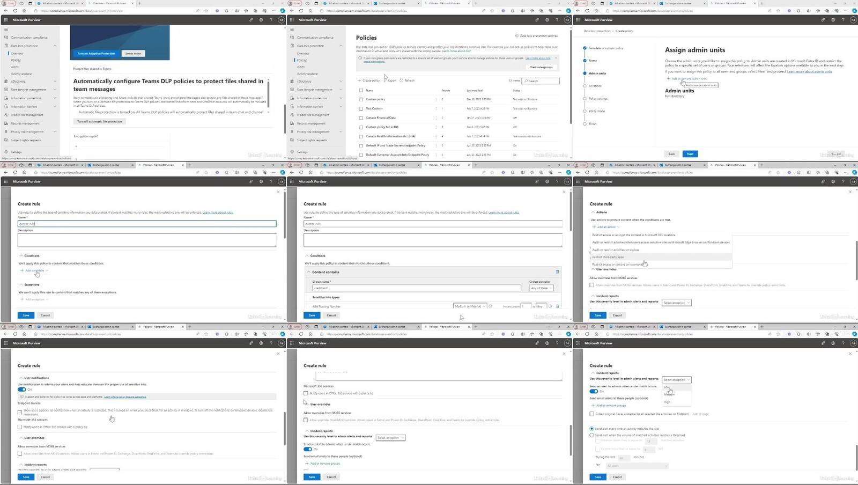The image size is (858, 485).
Task: Remove ABA Routing Number row with trash icon
Action: [557, 306]
